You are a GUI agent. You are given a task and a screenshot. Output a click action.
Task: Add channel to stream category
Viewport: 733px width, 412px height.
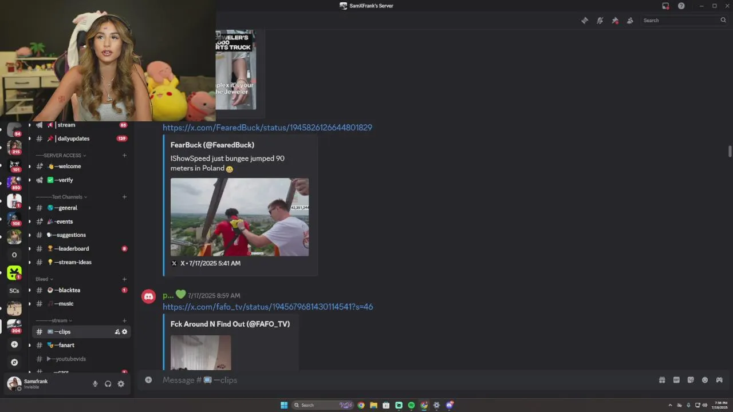tap(124, 320)
